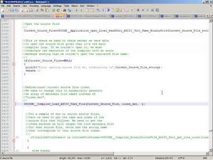Collapse the fold marker at line 2423
This screenshot has height=160, width=213.
(14, 140)
